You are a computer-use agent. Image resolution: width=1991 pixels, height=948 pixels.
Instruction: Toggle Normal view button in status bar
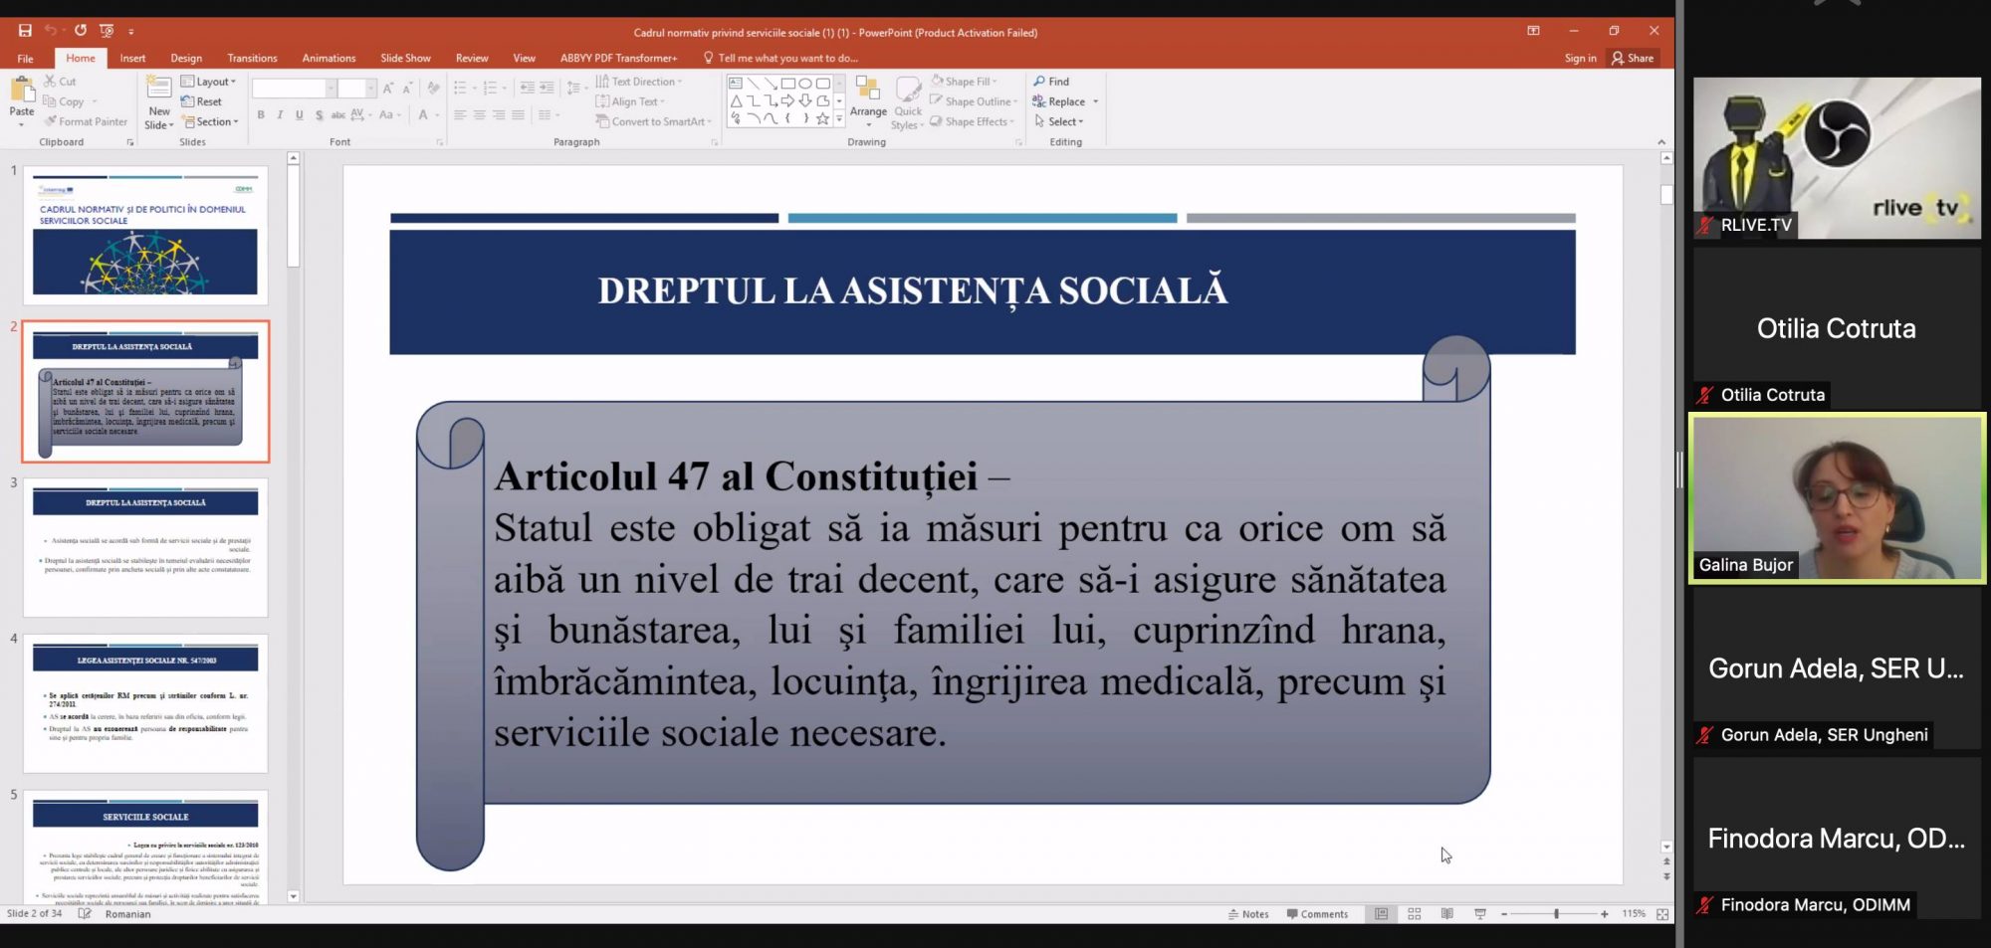pyautogui.click(x=1381, y=914)
